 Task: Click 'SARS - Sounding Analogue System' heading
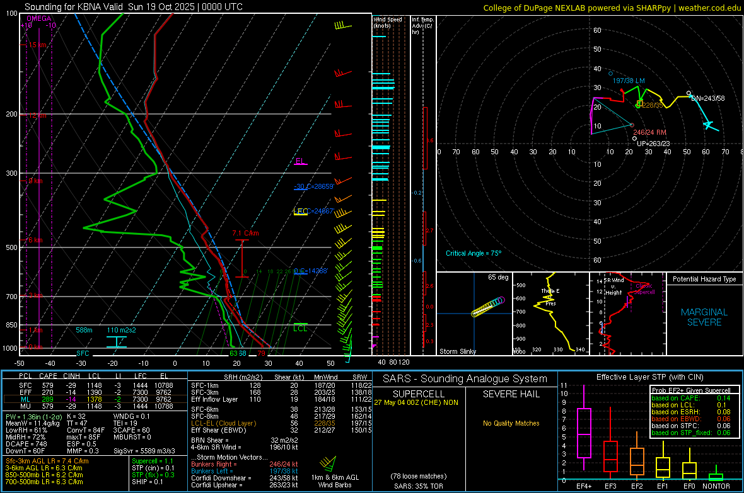coord(465,379)
